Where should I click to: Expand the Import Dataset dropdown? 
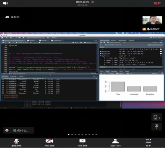115,42
